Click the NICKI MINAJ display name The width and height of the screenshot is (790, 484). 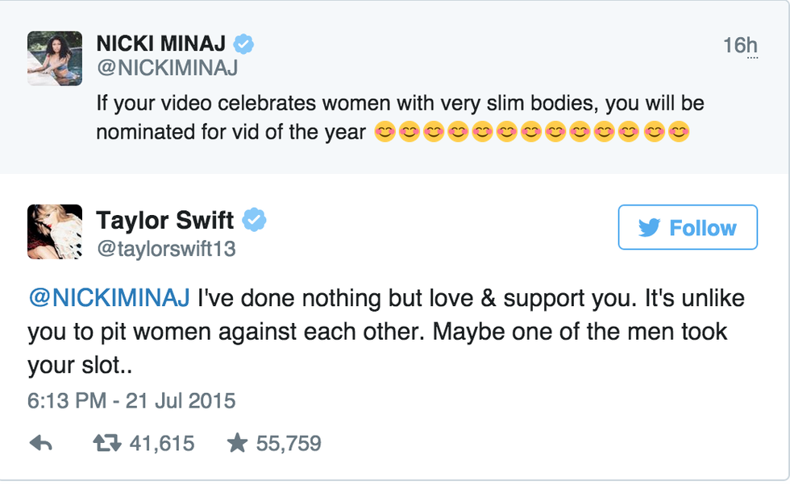coord(160,44)
